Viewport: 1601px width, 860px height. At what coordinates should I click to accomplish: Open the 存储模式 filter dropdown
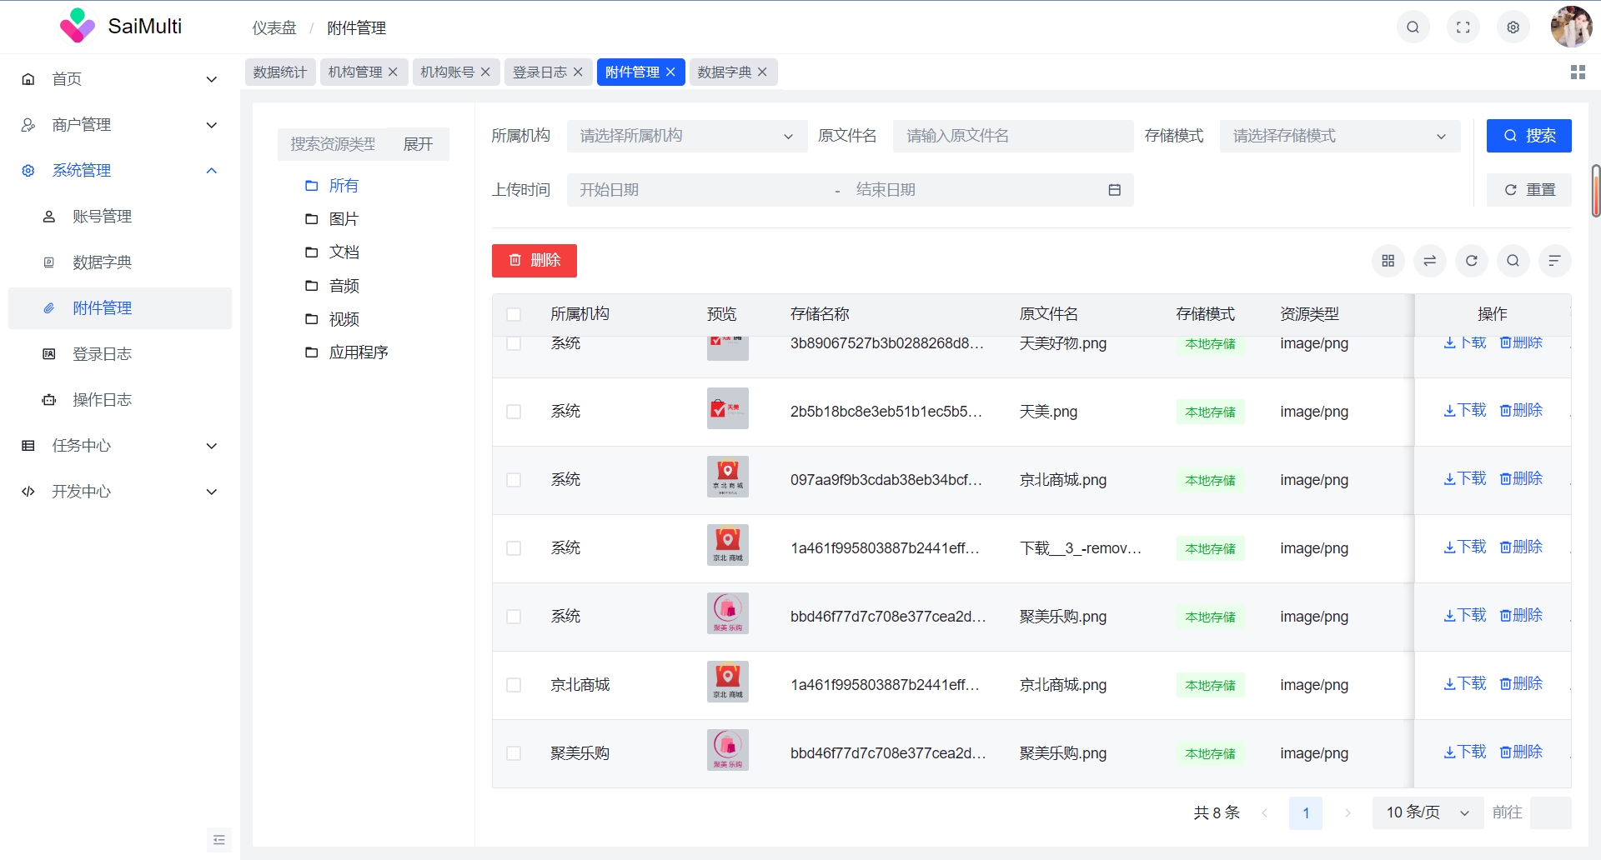1339,136
